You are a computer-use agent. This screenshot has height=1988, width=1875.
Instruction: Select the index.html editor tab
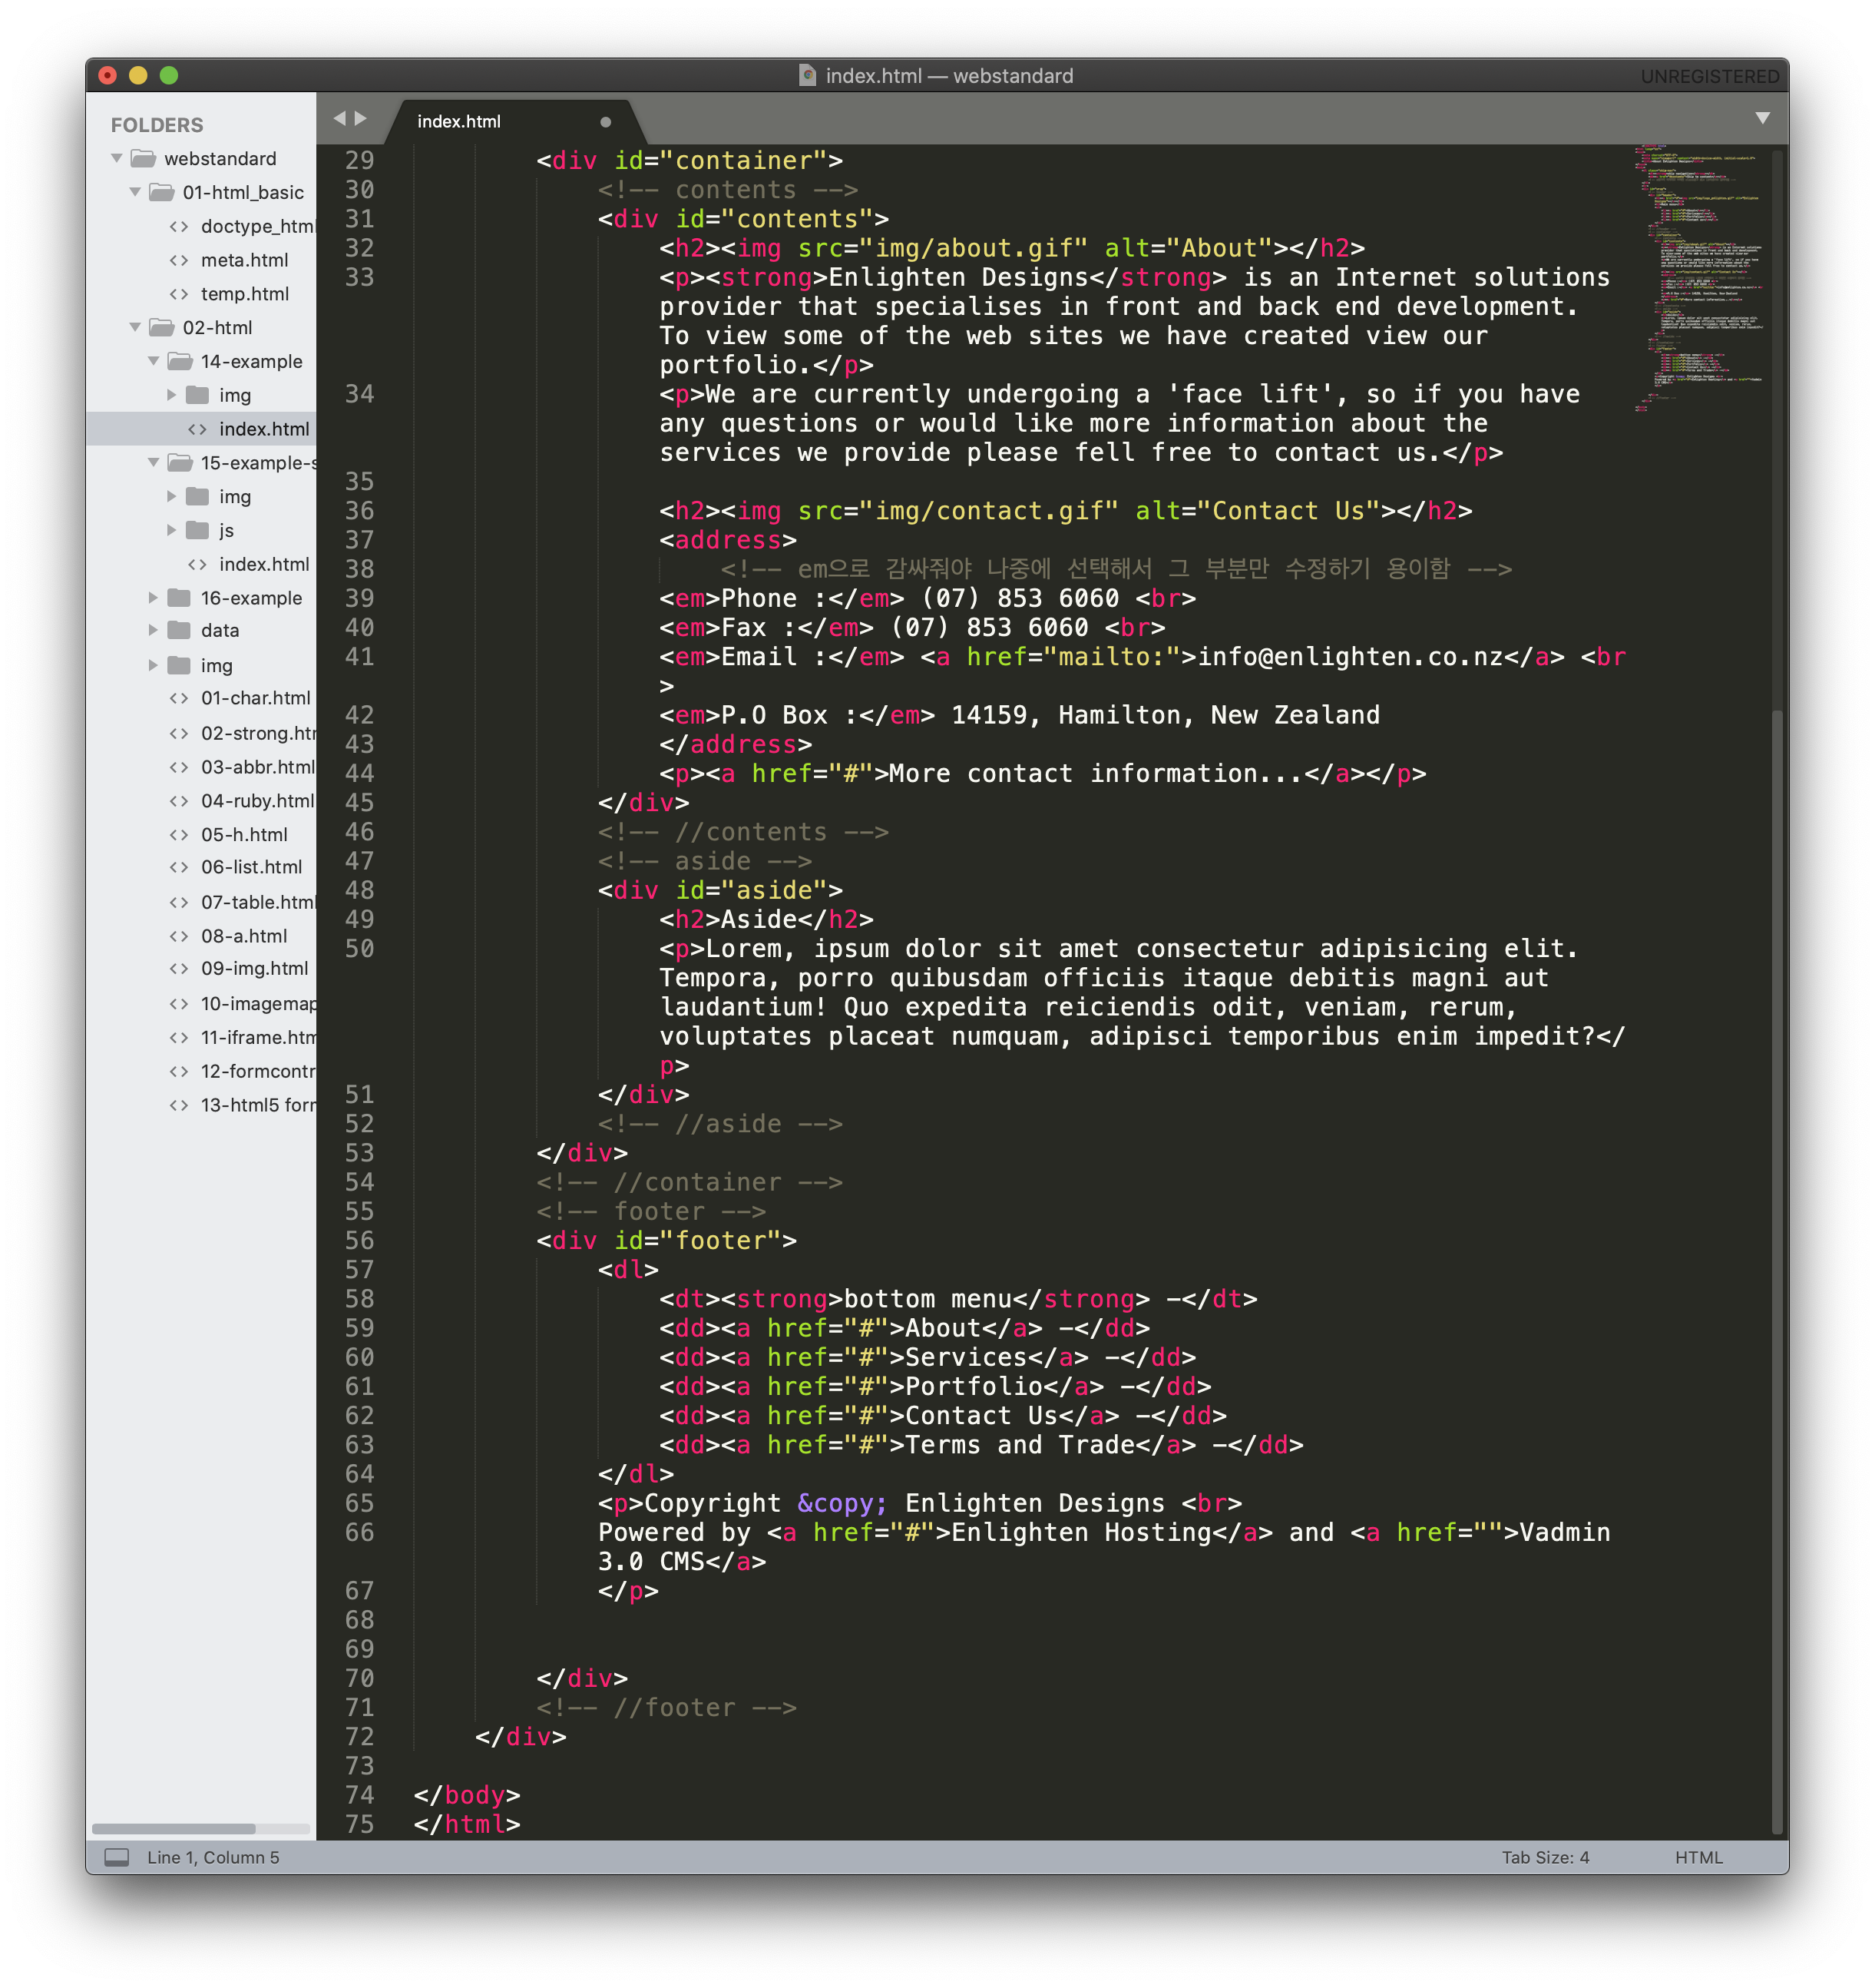(x=458, y=122)
